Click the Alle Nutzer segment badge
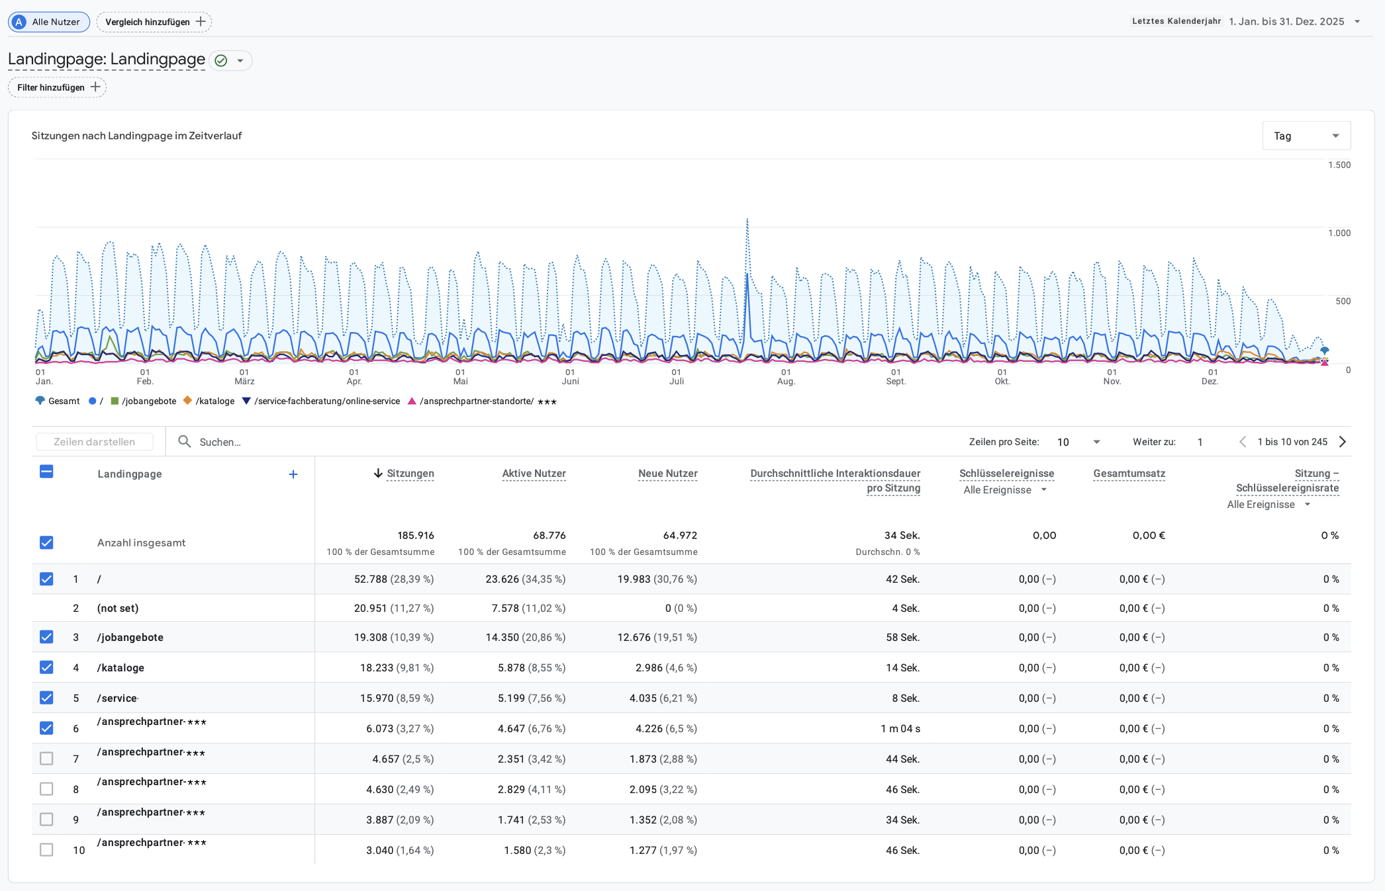This screenshot has height=891, width=1385. [49, 22]
